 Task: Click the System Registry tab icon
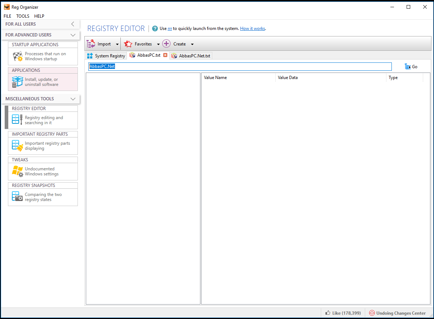tap(90, 56)
